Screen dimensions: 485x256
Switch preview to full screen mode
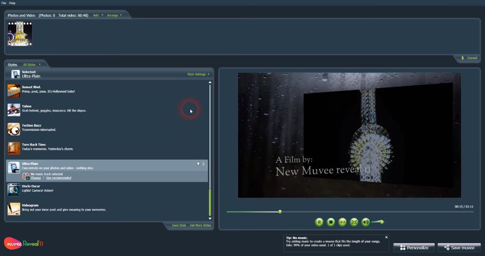pyautogui.click(x=354, y=222)
